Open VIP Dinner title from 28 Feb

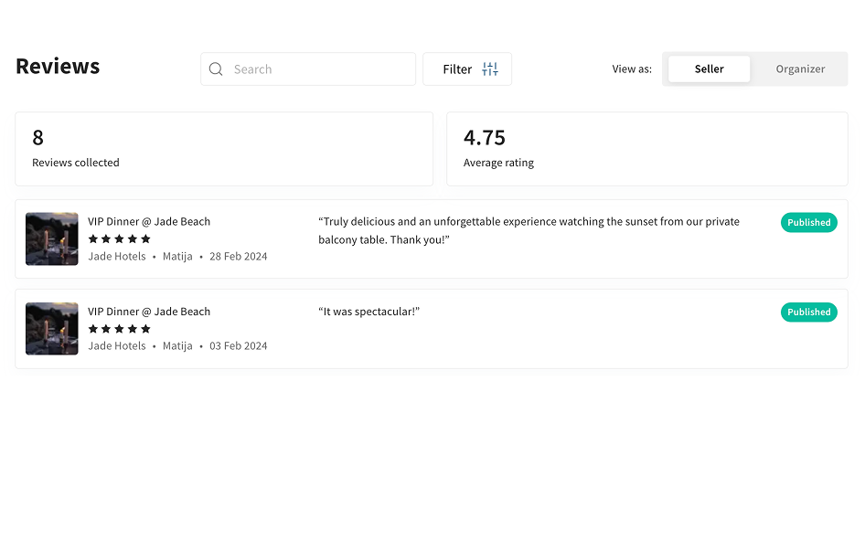coord(149,222)
